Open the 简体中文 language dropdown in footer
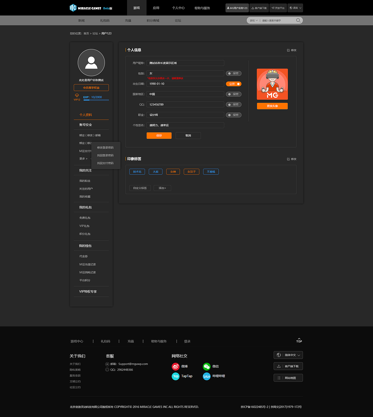 click(288, 355)
